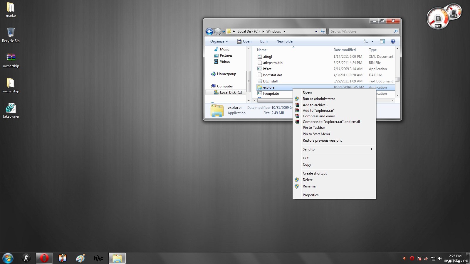Click the Paint palette icon in the taskbar
This screenshot has height=264, width=470.
(80, 258)
